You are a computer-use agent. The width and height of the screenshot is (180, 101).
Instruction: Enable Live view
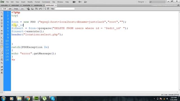pyautogui.click(x=22, y=9)
